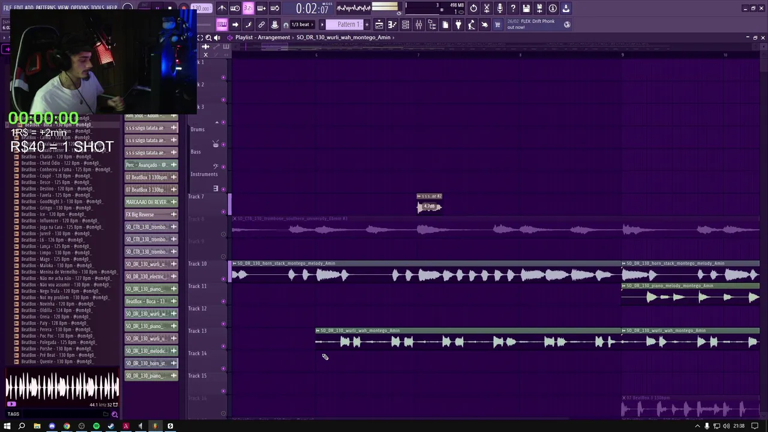The height and width of the screenshot is (432, 768).
Task: Click the arrow left of Pattern 1
Action: (x=322, y=25)
